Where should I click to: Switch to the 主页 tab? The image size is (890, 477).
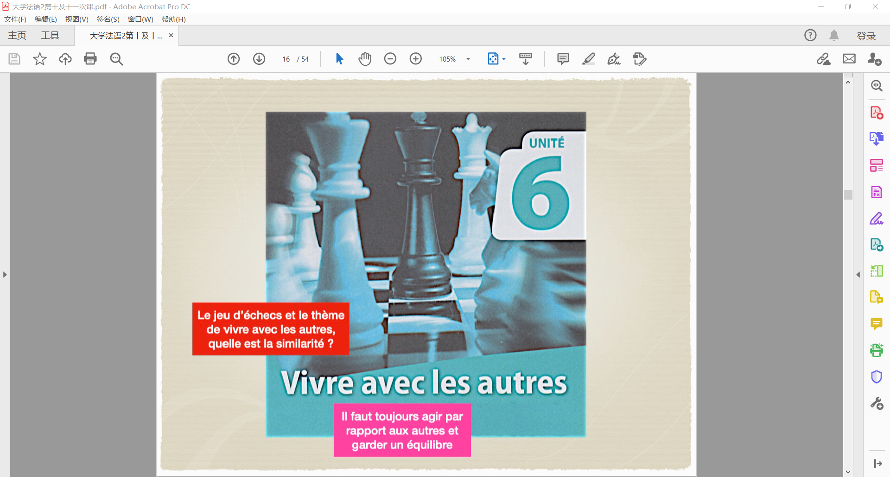(x=17, y=36)
